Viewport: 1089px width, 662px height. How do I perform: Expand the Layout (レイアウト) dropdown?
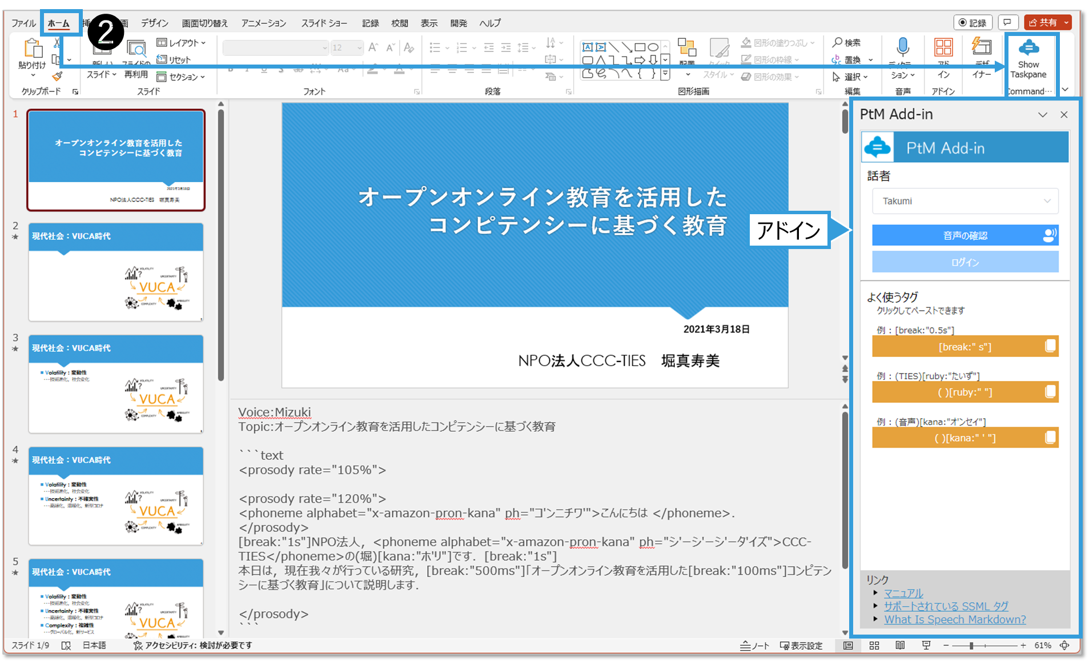click(182, 43)
